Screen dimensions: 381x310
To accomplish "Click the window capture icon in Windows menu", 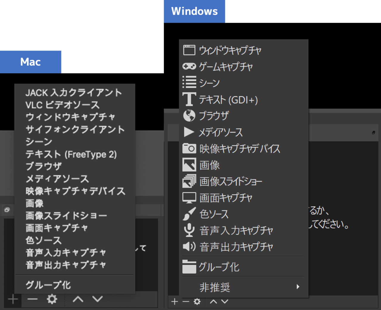I will 189,50.
